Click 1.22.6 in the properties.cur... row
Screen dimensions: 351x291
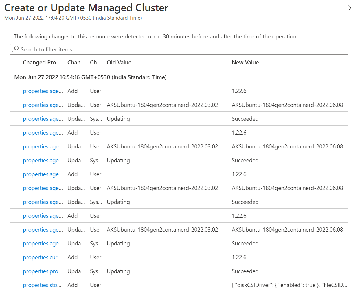tap(239, 257)
